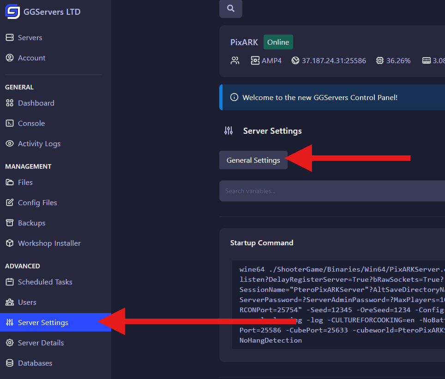Click the Databases stack icon
Image resolution: width=445 pixels, height=379 pixels.
[10, 363]
